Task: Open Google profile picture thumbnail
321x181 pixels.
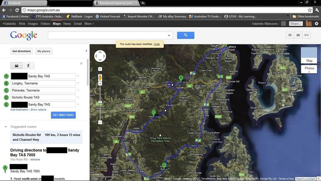Action: (309, 24)
